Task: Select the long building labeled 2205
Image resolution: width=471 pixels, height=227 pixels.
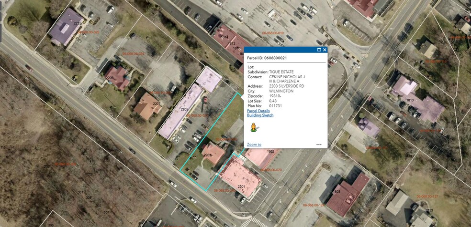Action: [180, 111]
